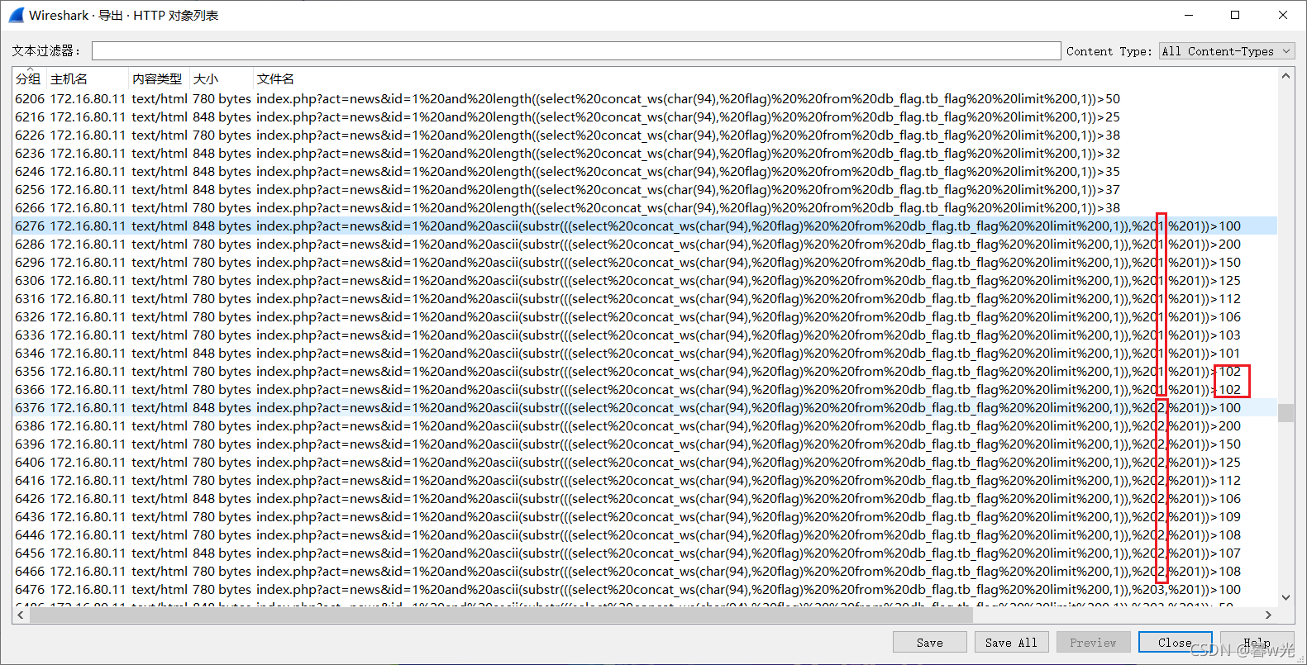
Task: Select packet row 6466
Action: pyautogui.click(x=645, y=571)
